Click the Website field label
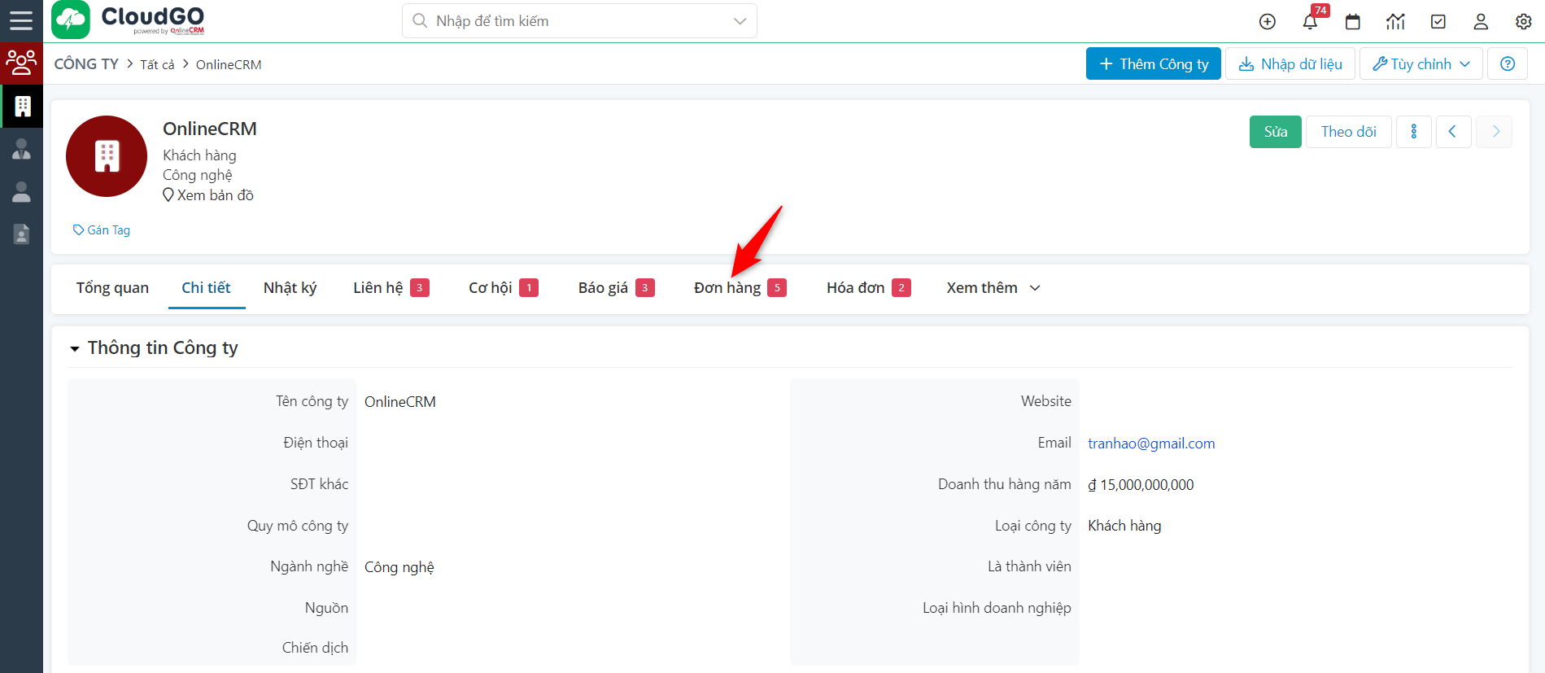Screen dimensions: 1545x673 (x=1046, y=401)
